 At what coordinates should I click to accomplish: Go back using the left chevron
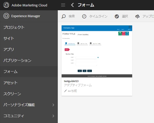[x=72, y=5]
